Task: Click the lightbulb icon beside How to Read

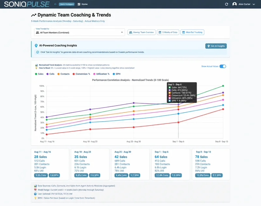Action: (x=36, y=68)
